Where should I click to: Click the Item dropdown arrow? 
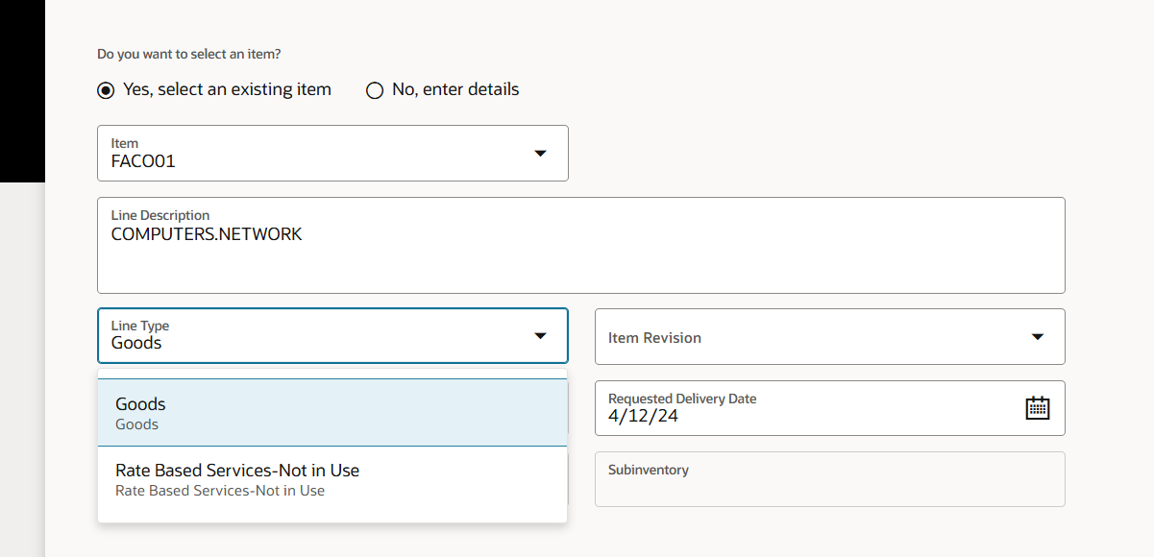pos(541,153)
